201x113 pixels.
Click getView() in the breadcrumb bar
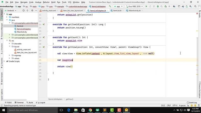click(x=69, y=99)
